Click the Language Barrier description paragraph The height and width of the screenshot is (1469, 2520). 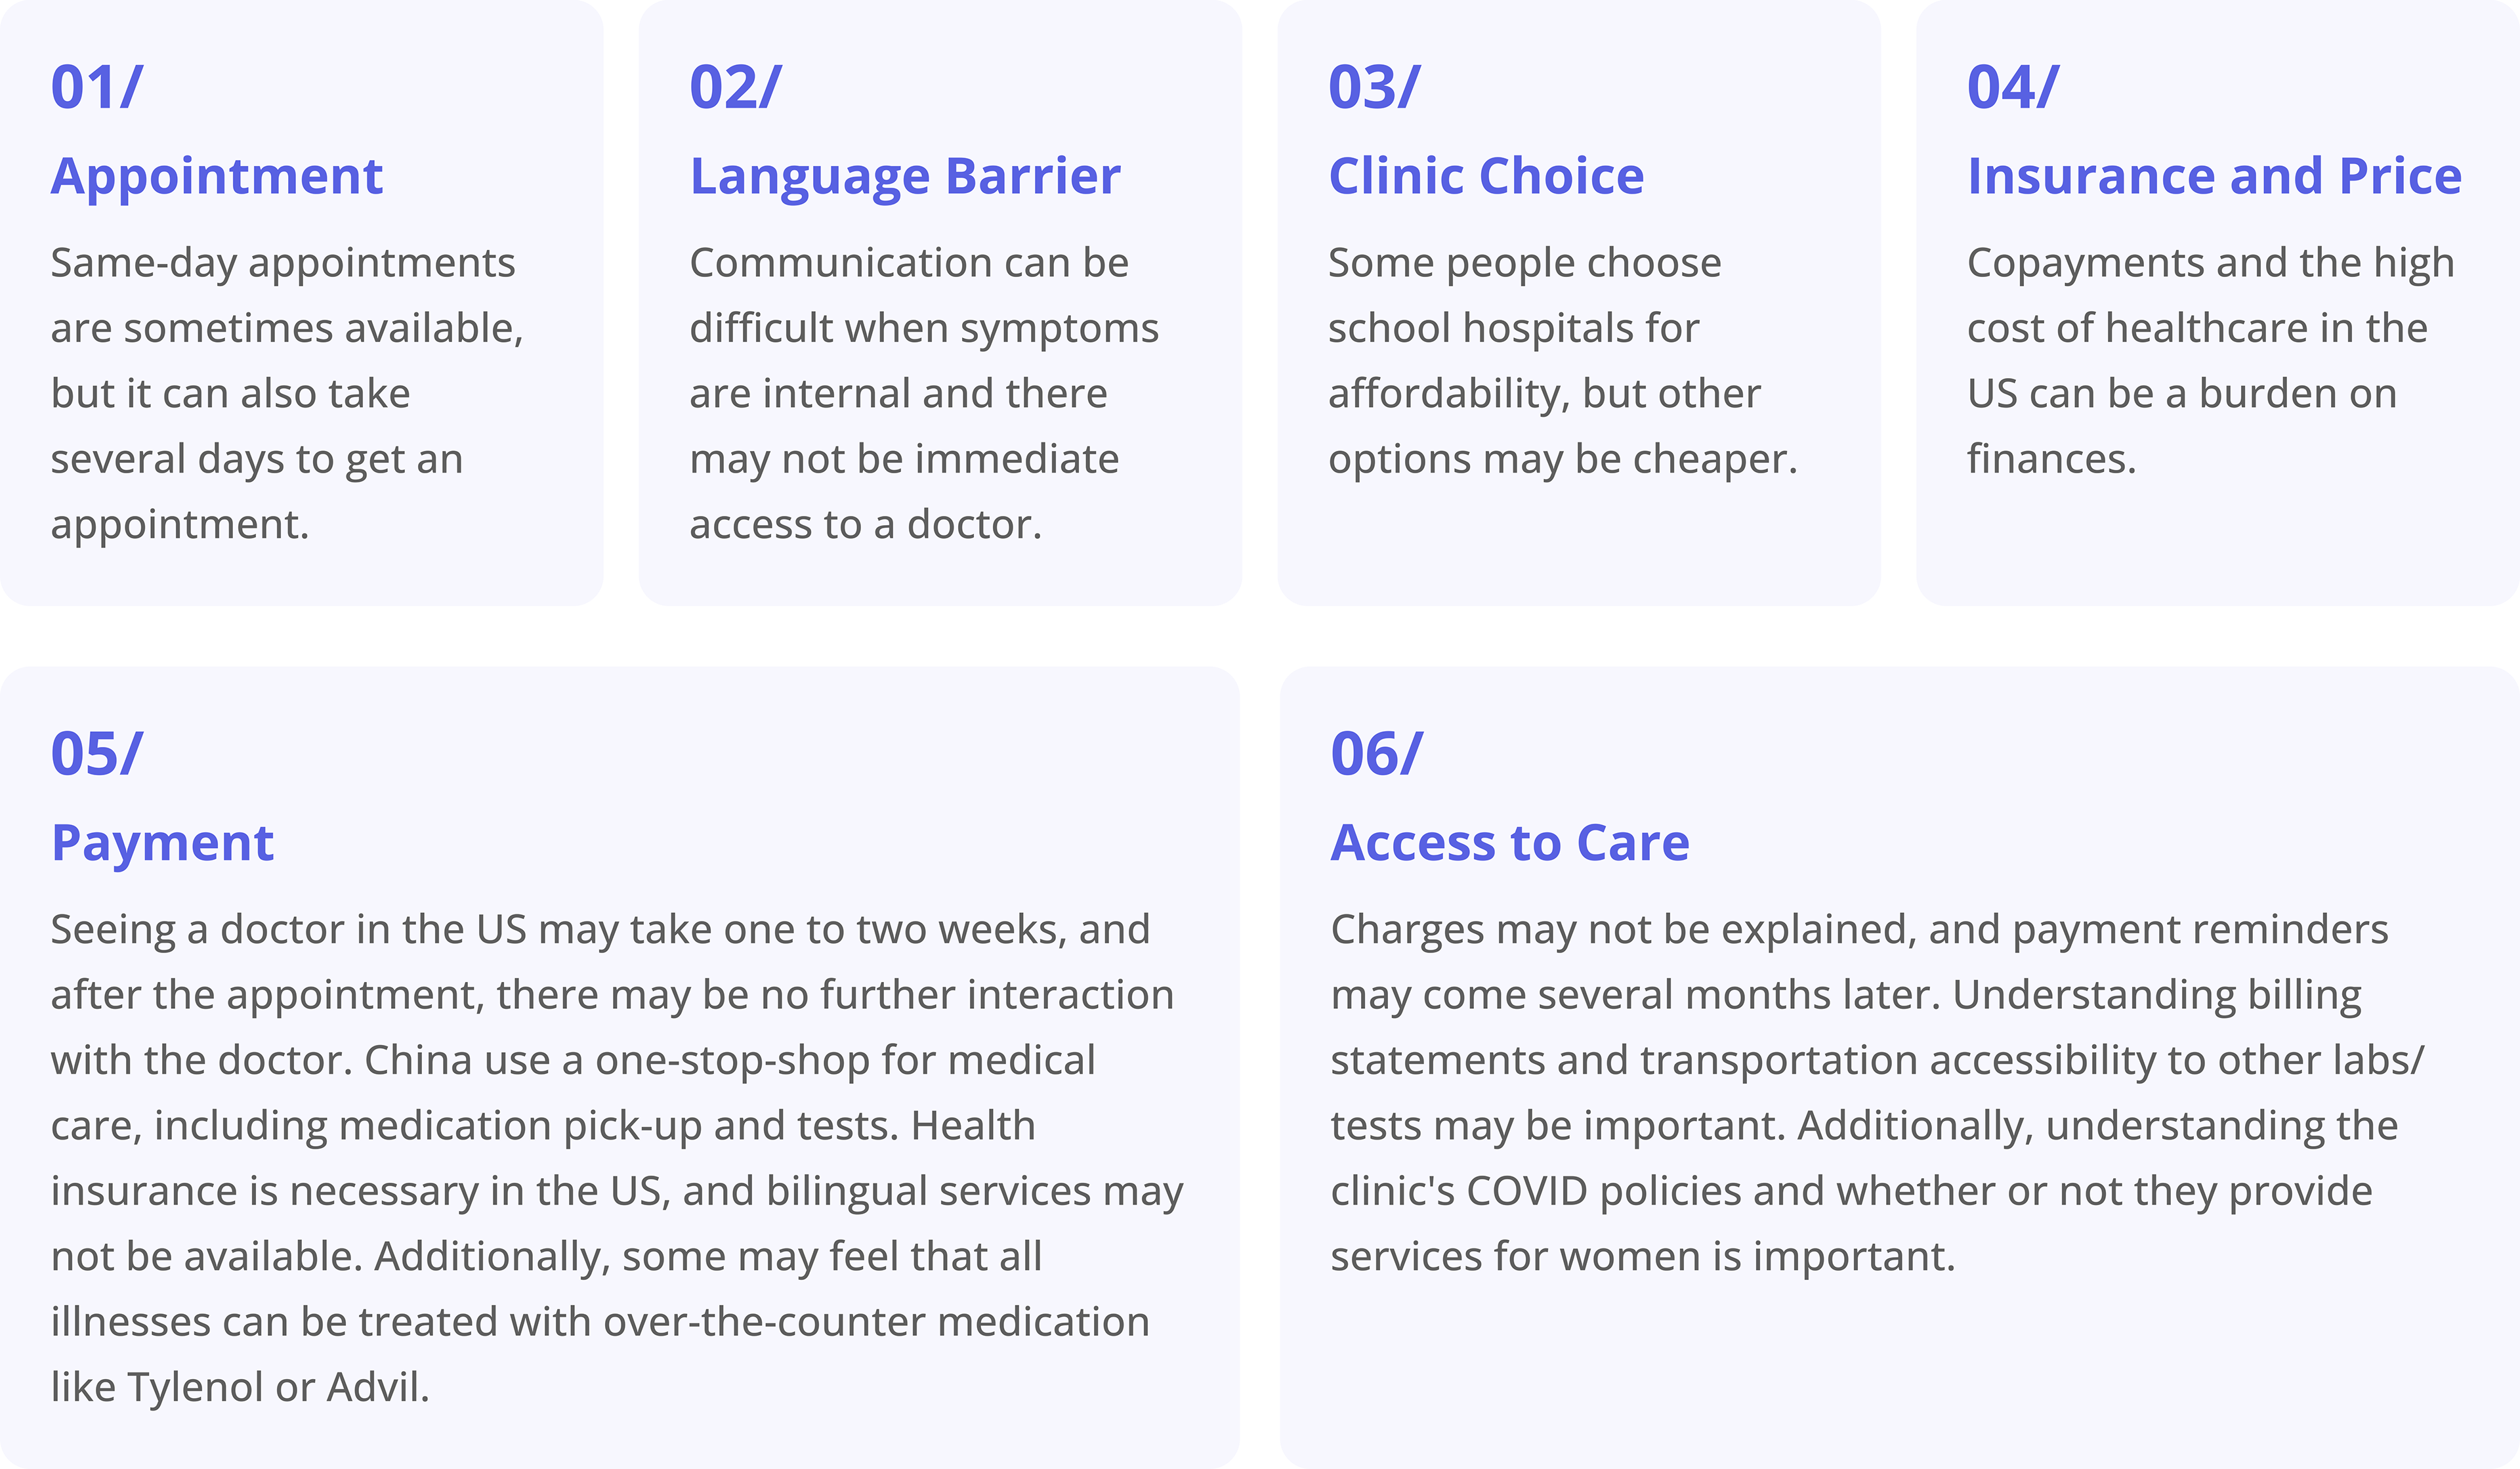pos(924,393)
